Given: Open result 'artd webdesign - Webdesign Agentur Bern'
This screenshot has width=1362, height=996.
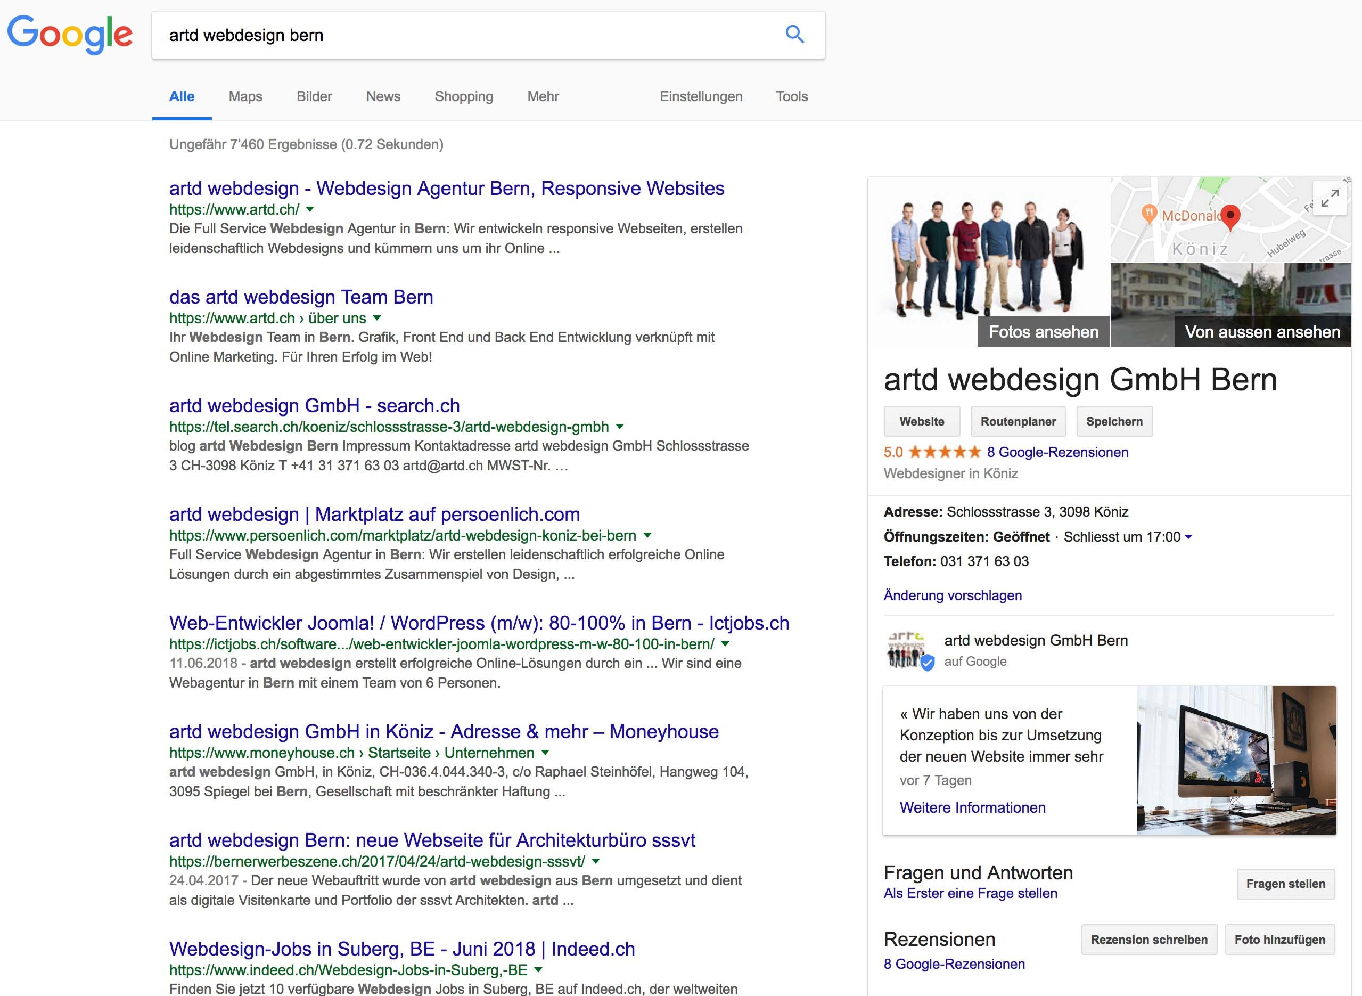Looking at the screenshot, I should point(447,188).
